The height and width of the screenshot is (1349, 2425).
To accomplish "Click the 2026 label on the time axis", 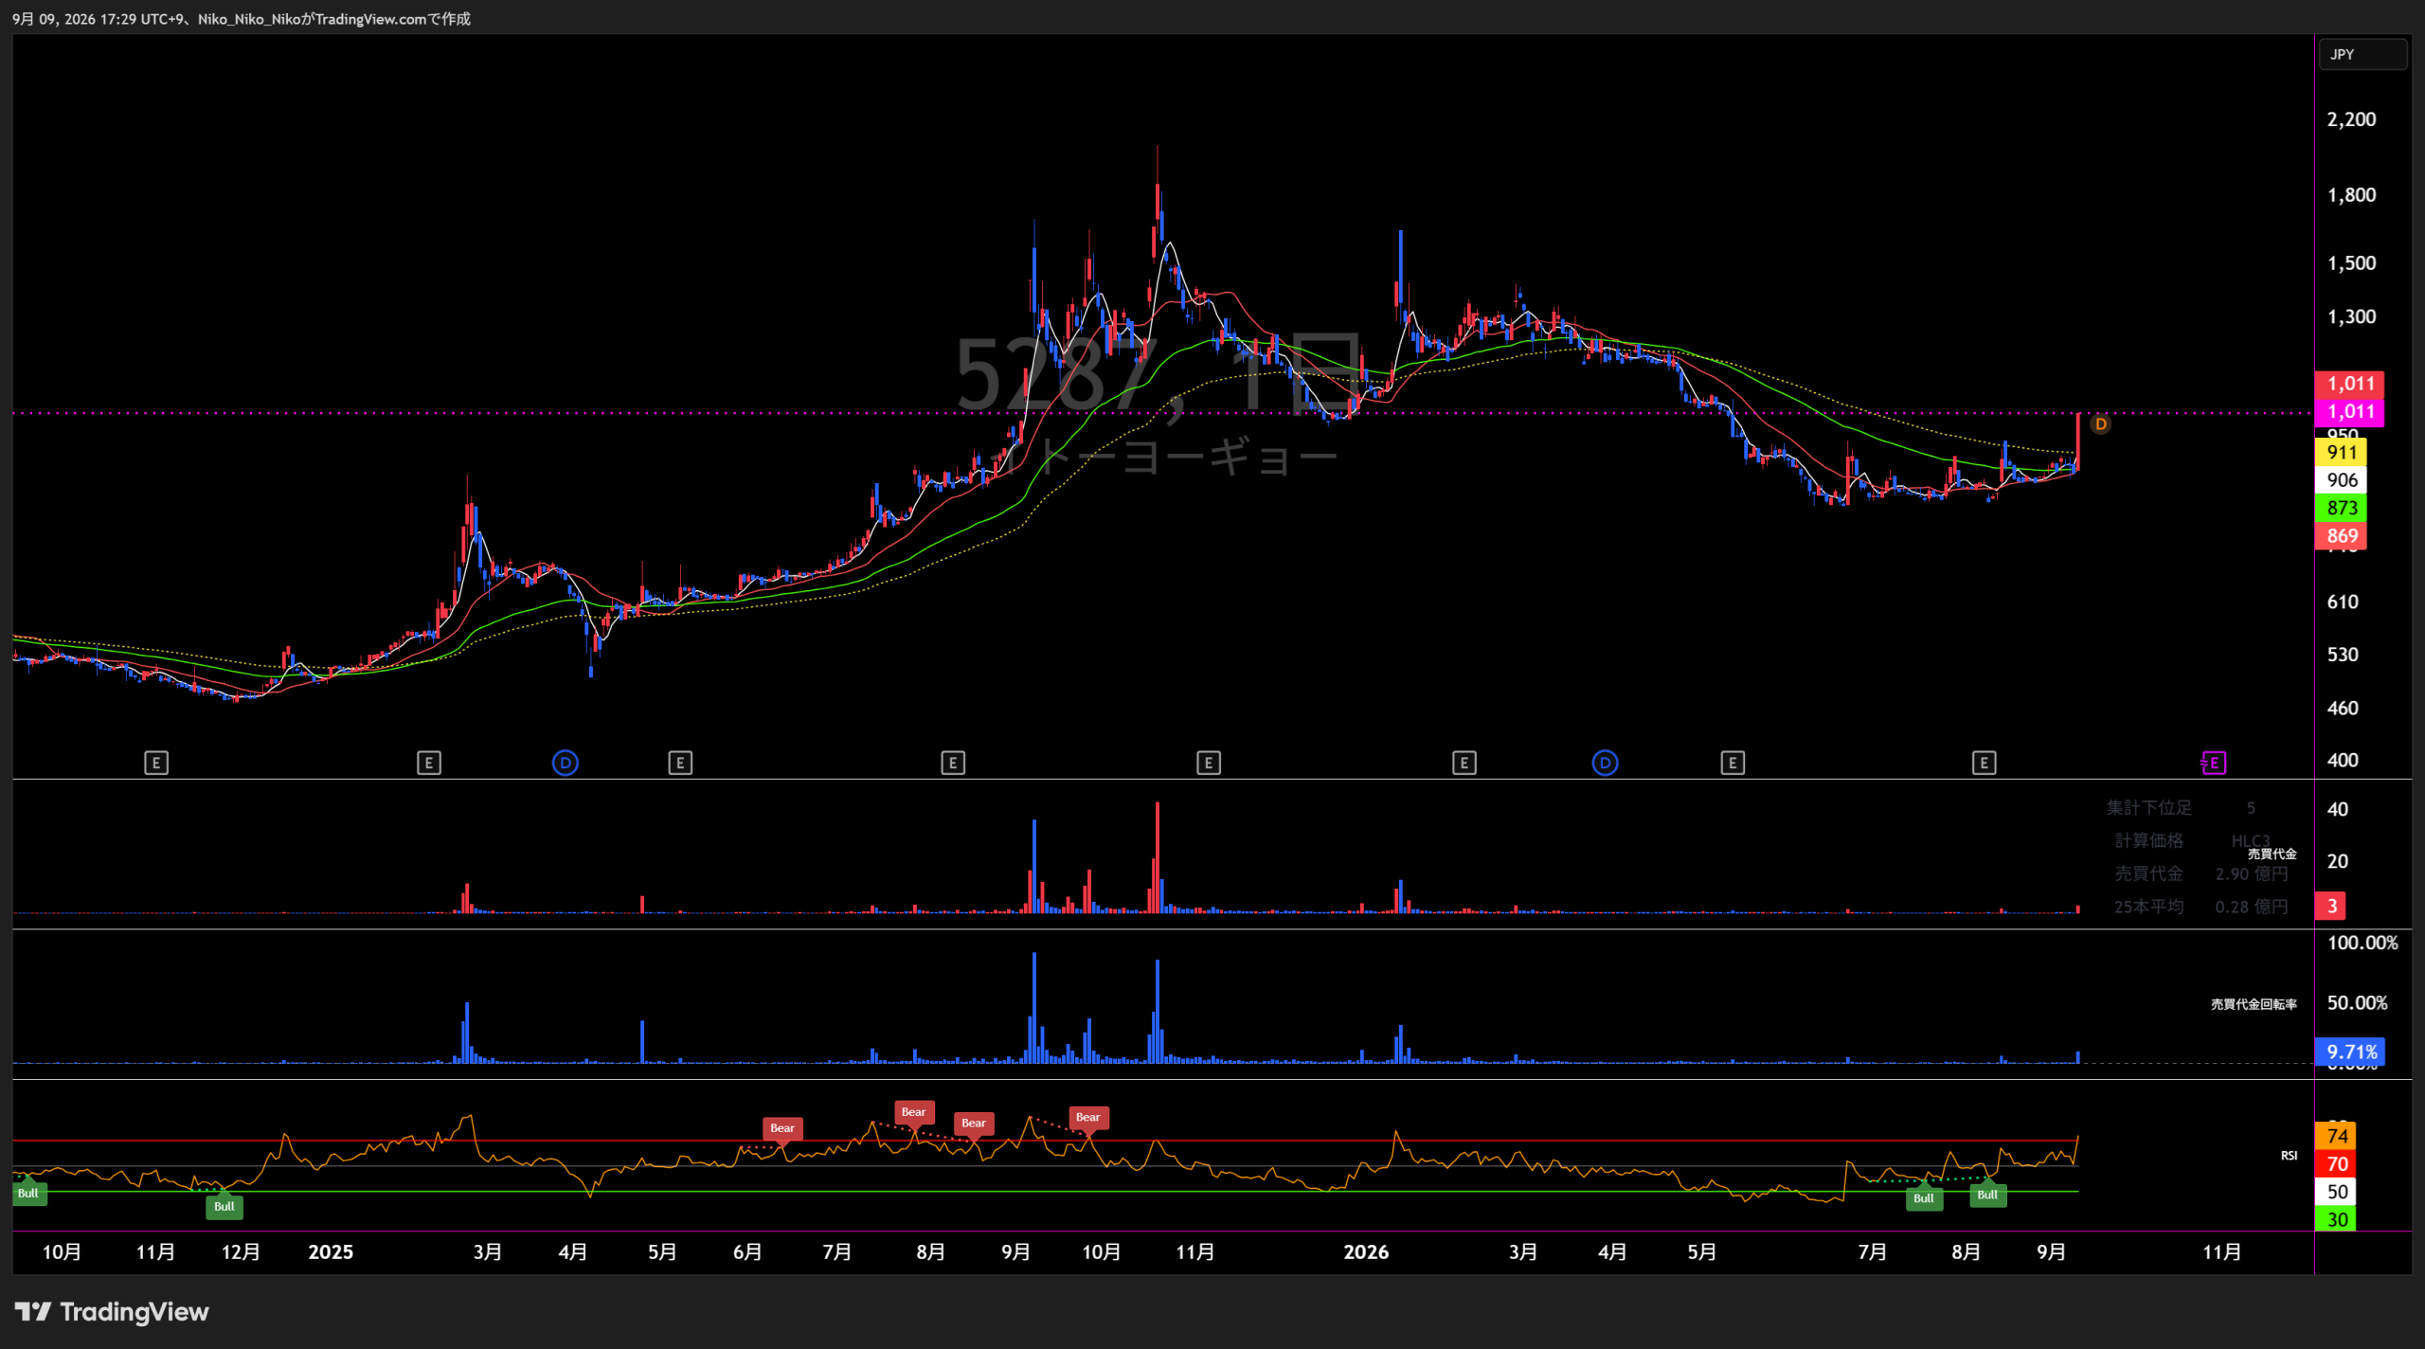I will [1366, 1252].
